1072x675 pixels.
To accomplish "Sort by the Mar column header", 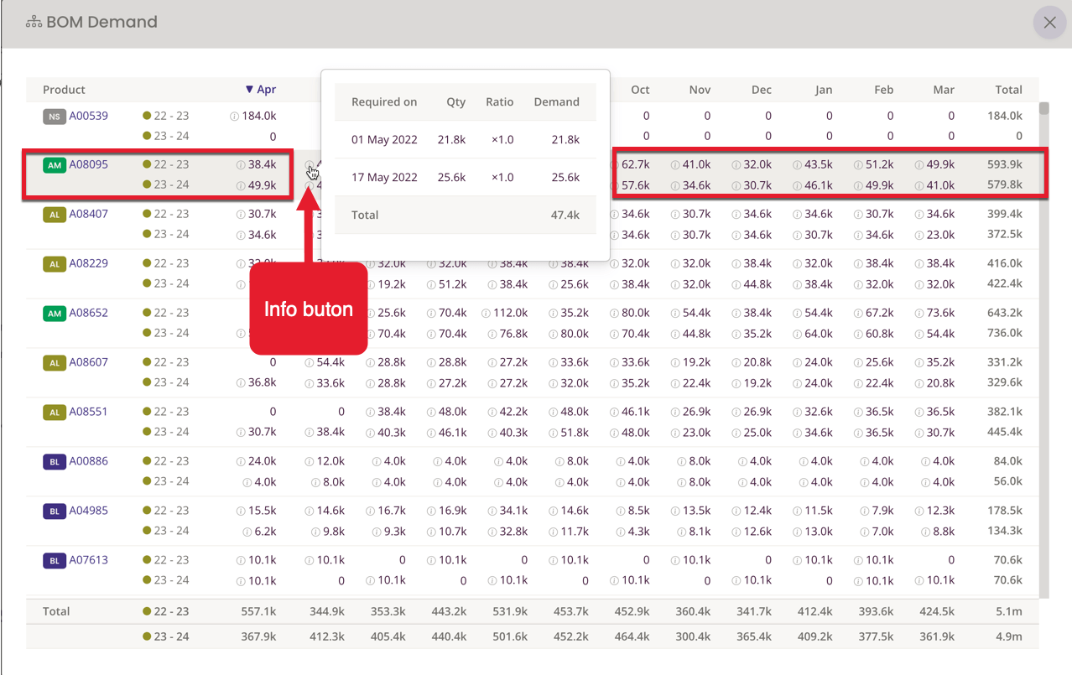I will 944,90.
